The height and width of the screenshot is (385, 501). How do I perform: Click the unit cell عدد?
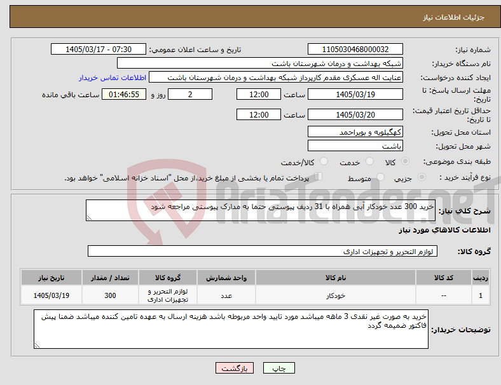pyautogui.click(x=226, y=295)
